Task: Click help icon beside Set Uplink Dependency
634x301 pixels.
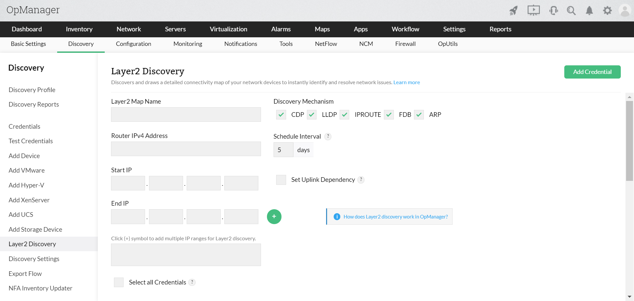Action: click(x=361, y=180)
